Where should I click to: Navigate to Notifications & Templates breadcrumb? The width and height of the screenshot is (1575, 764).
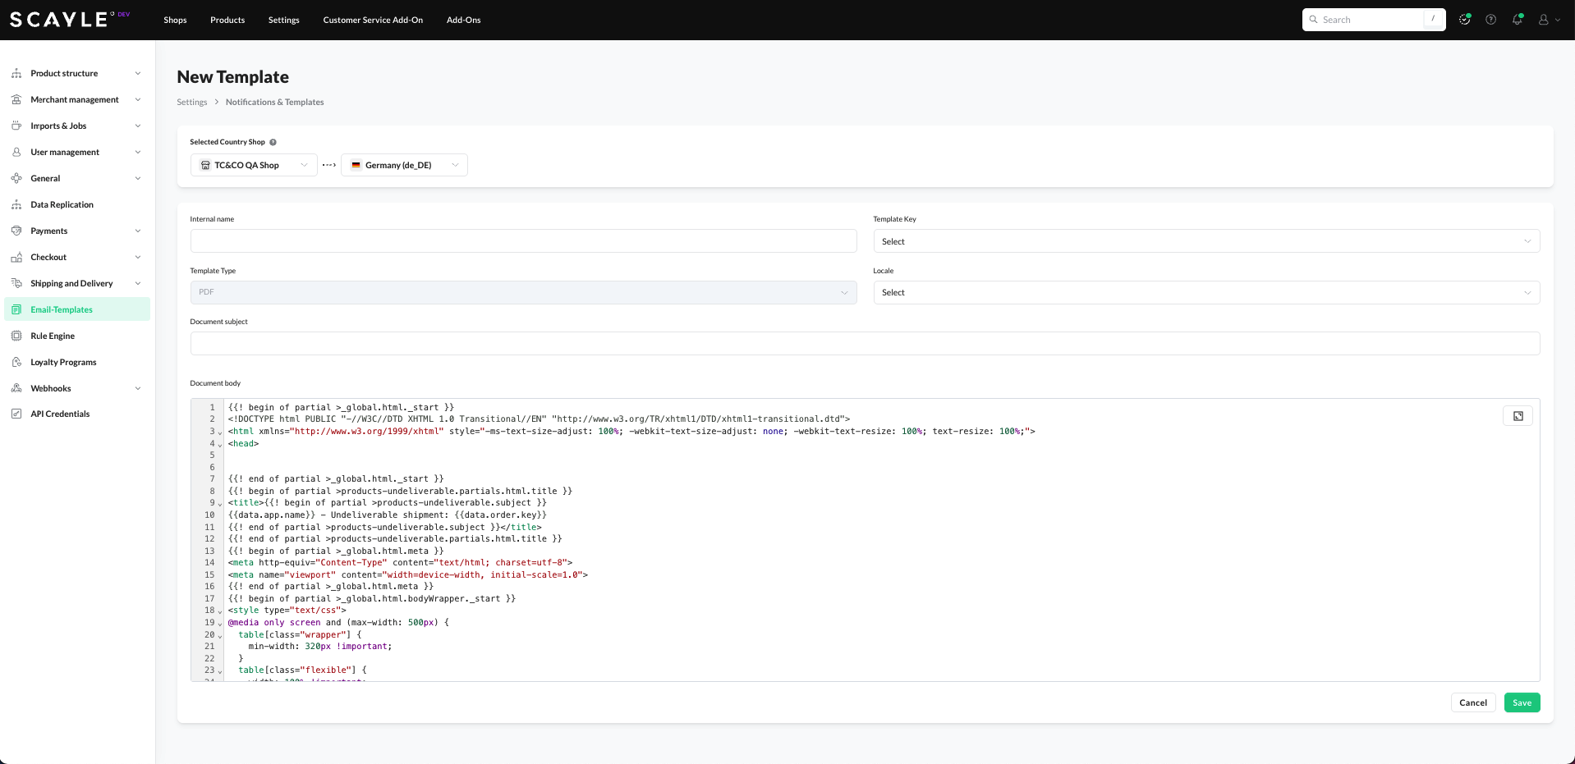[x=274, y=102]
